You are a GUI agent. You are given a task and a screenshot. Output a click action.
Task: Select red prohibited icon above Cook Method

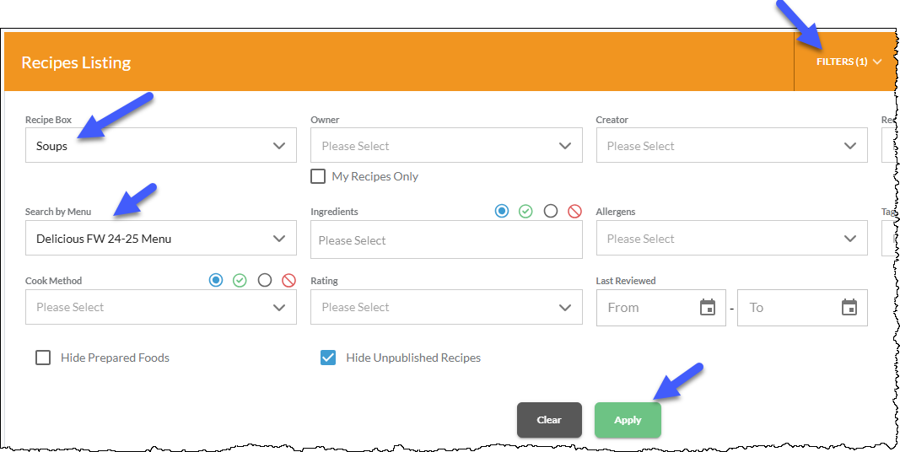(288, 281)
